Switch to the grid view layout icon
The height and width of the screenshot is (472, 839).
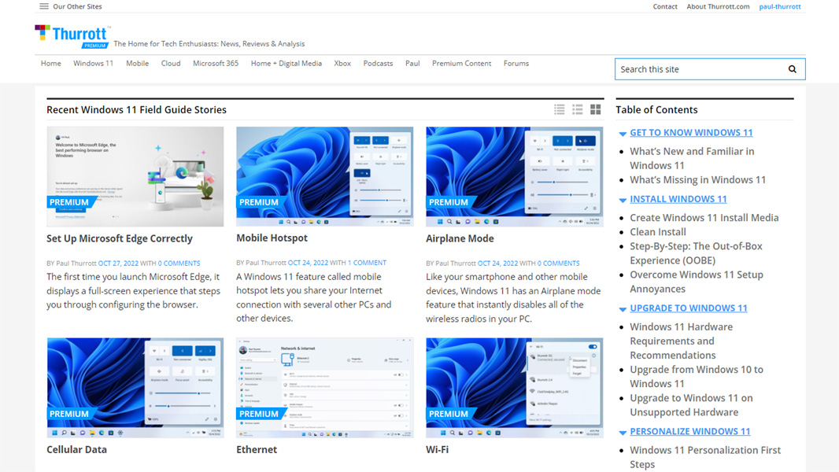(596, 110)
